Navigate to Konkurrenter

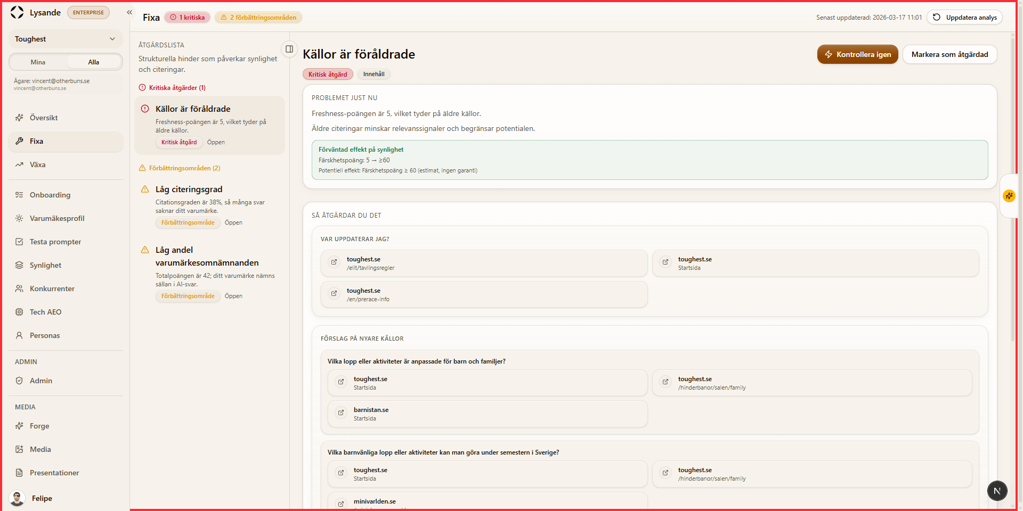[66, 289]
